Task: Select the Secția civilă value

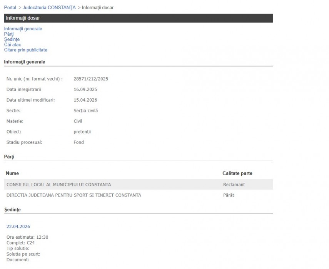Action: (x=85, y=111)
